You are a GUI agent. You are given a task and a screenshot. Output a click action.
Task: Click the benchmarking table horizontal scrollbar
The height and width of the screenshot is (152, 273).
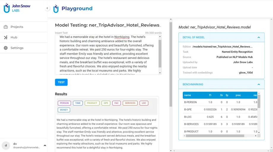click(x=214, y=136)
